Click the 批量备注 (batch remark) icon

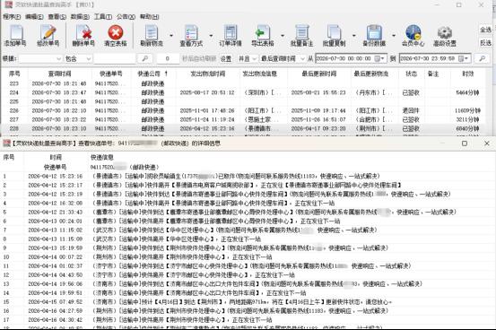(301, 36)
